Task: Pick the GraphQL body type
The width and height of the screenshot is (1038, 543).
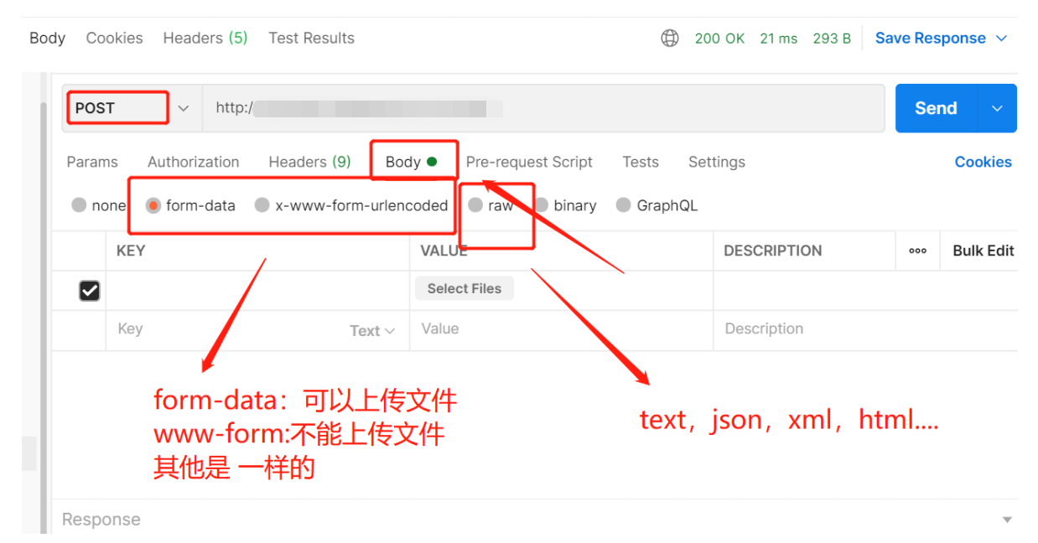Action: (x=623, y=205)
